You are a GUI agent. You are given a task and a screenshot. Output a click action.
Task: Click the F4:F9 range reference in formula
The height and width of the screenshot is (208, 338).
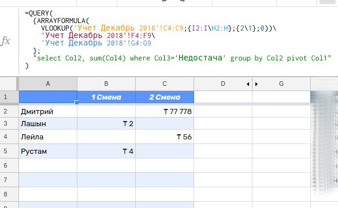[141, 36]
